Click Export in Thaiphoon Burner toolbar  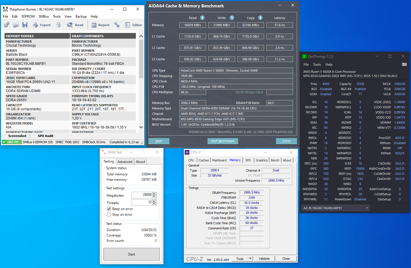point(42,25)
